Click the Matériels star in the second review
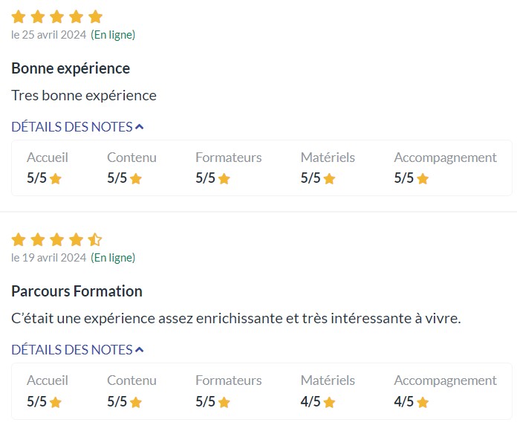This screenshot has width=517, height=428. click(x=330, y=402)
